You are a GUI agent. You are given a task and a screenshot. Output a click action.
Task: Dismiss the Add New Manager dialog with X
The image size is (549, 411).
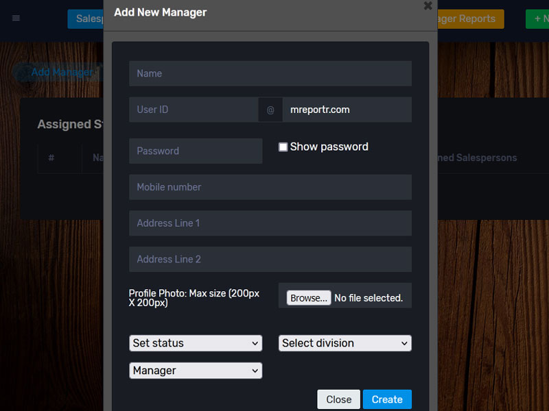pyautogui.click(x=428, y=6)
